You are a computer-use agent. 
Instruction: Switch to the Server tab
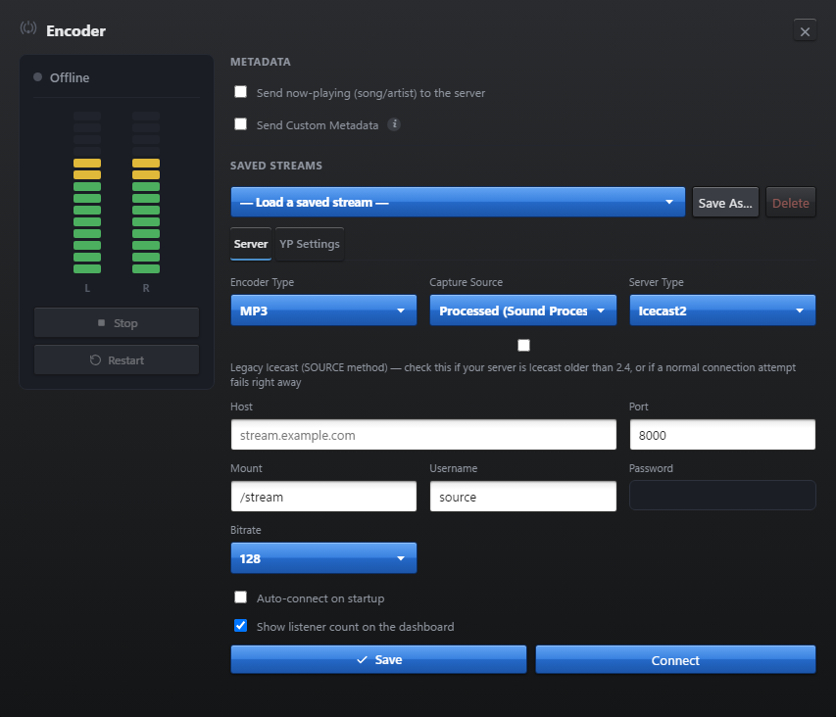point(251,244)
